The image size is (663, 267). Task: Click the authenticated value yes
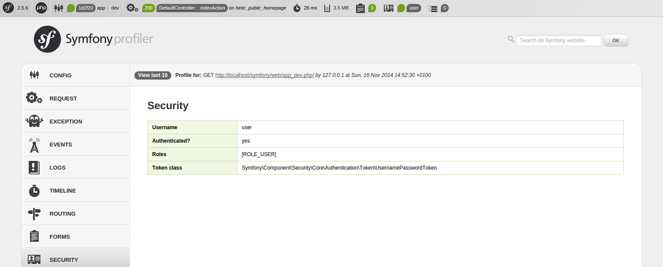pyautogui.click(x=246, y=141)
